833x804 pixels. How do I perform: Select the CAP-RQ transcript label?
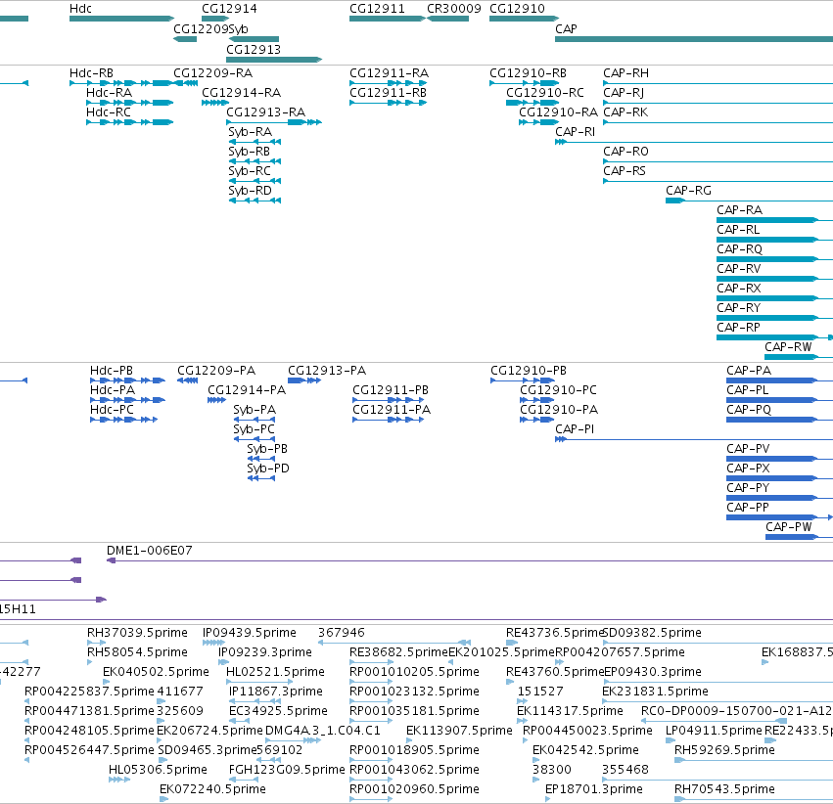pos(739,249)
